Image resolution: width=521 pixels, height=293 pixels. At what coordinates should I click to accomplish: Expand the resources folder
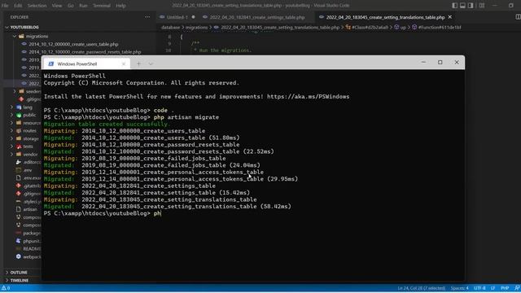point(11,123)
